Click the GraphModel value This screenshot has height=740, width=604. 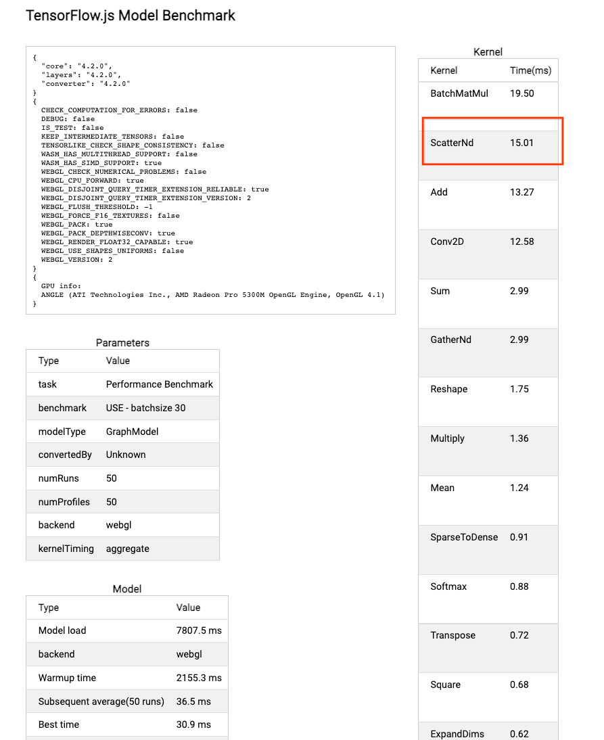[x=132, y=432]
